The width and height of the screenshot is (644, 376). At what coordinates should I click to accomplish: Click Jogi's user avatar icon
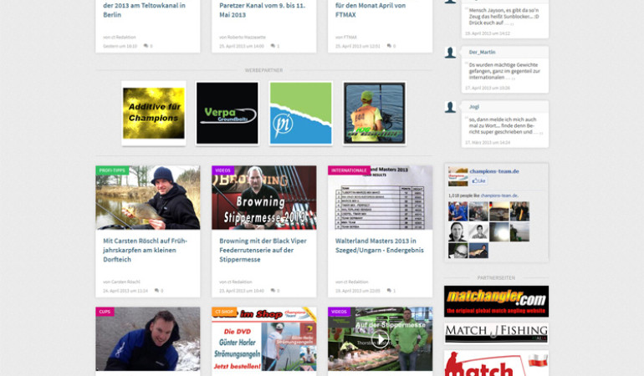click(x=451, y=107)
